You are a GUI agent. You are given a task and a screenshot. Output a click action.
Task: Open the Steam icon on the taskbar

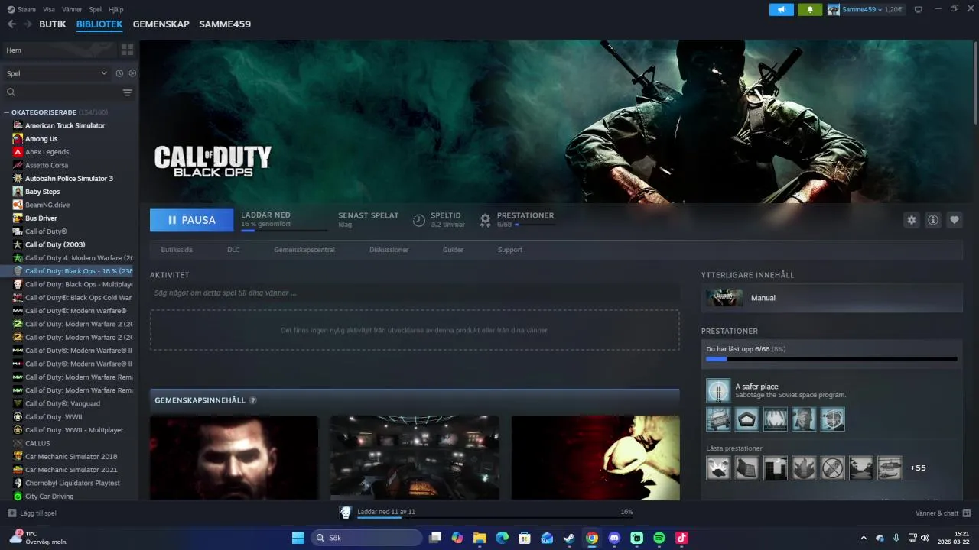tap(569, 538)
